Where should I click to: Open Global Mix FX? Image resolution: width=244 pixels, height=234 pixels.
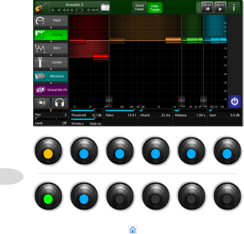pos(51,90)
